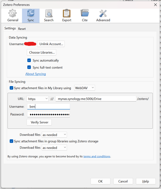The width and height of the screenshot is (161, 189).
Task: Open the General preferences pane
Action: pyautogui.click(x=13, y=16)
